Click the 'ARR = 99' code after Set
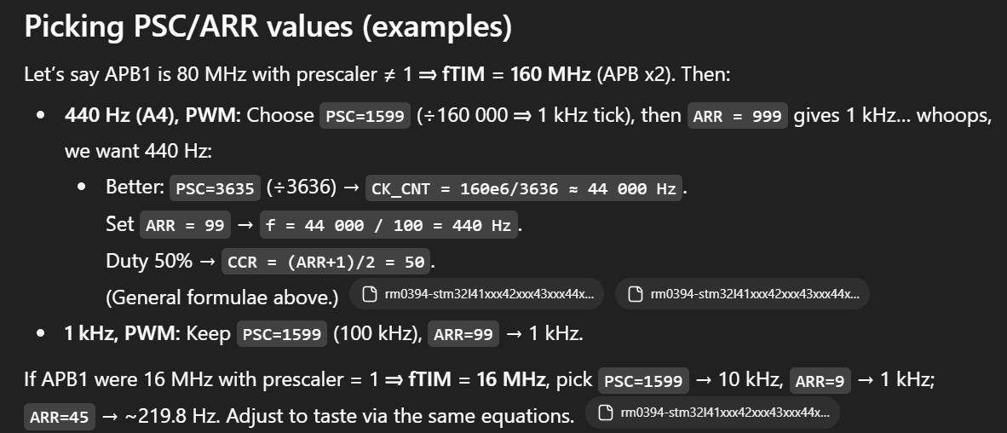Image resolution: width=1007 pixels, height=433 pixels. point(185,225)
